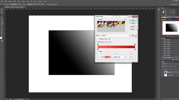
Task: Toggle lock position in Layers panel
Action: click(169, 69)
